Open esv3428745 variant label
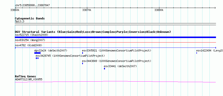 (x=70, y=56)
